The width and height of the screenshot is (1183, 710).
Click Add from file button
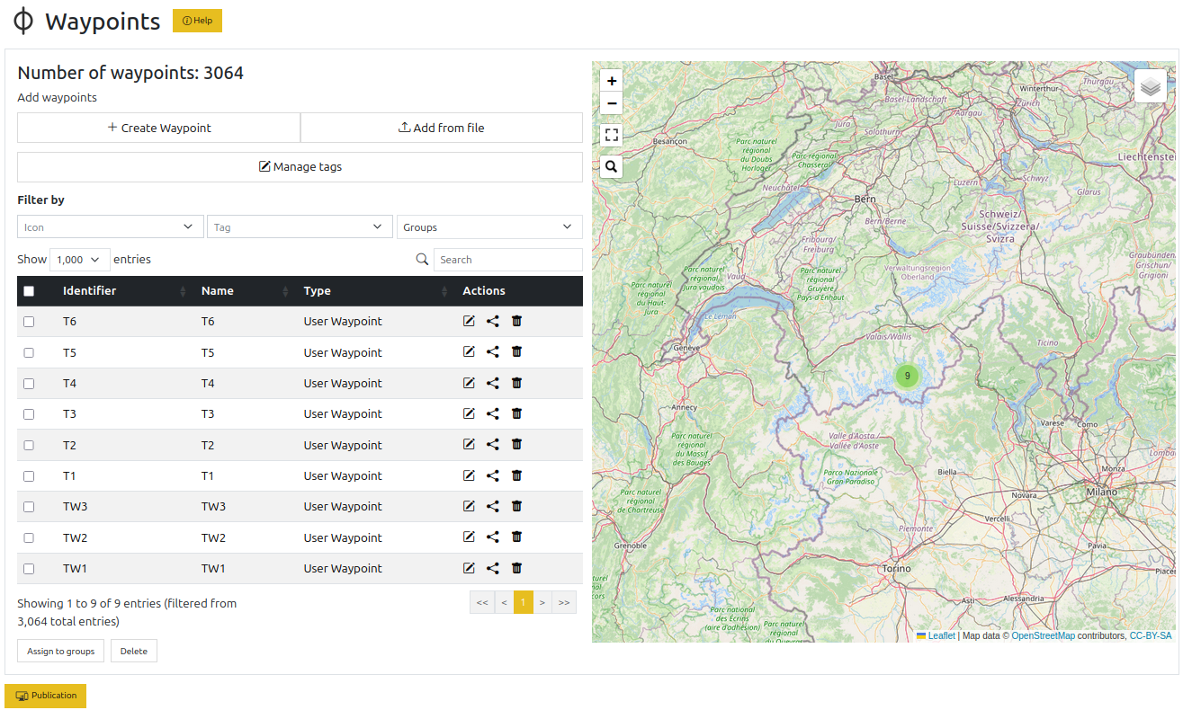point(442,128)
